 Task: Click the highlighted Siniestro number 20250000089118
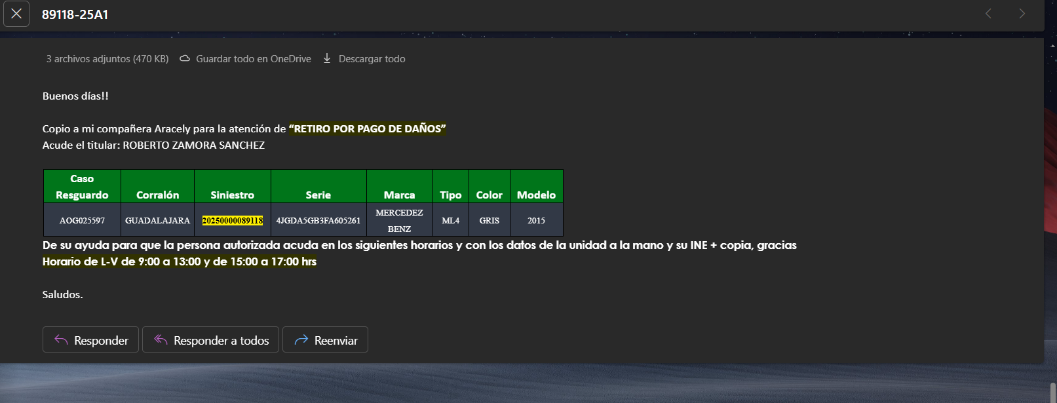click(233, 221)
